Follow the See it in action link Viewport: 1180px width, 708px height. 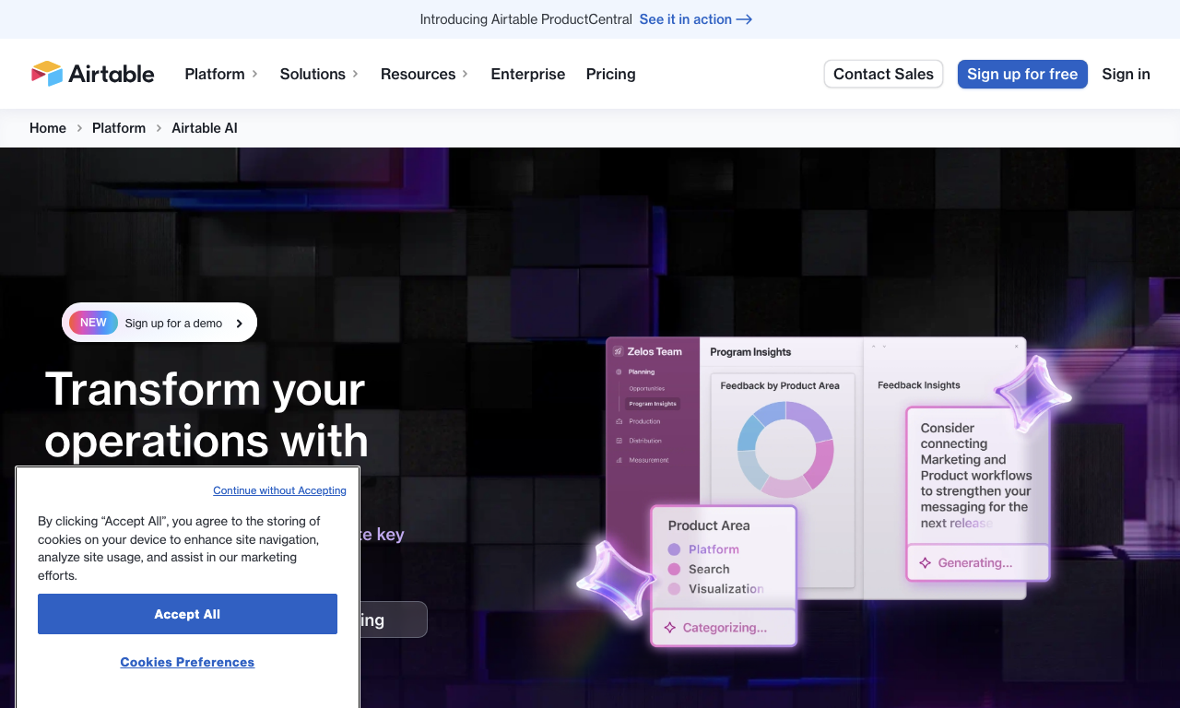click(x=696, y=19)
